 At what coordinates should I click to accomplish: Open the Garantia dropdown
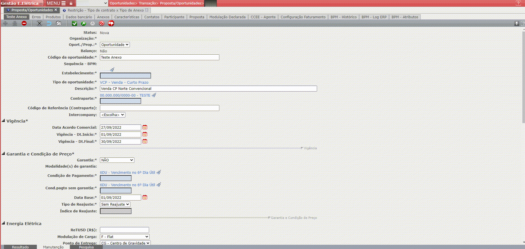(117, 160)
